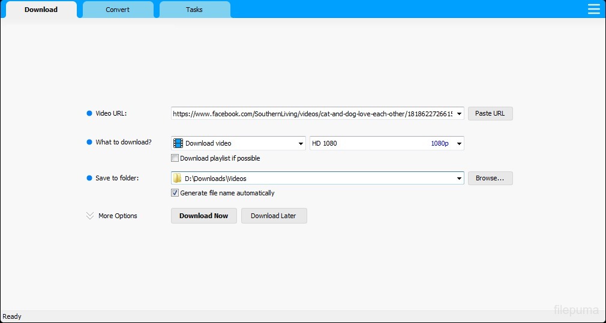Enable Download playlist if possible
Viewport: 606px width, 323px height.
175,159
